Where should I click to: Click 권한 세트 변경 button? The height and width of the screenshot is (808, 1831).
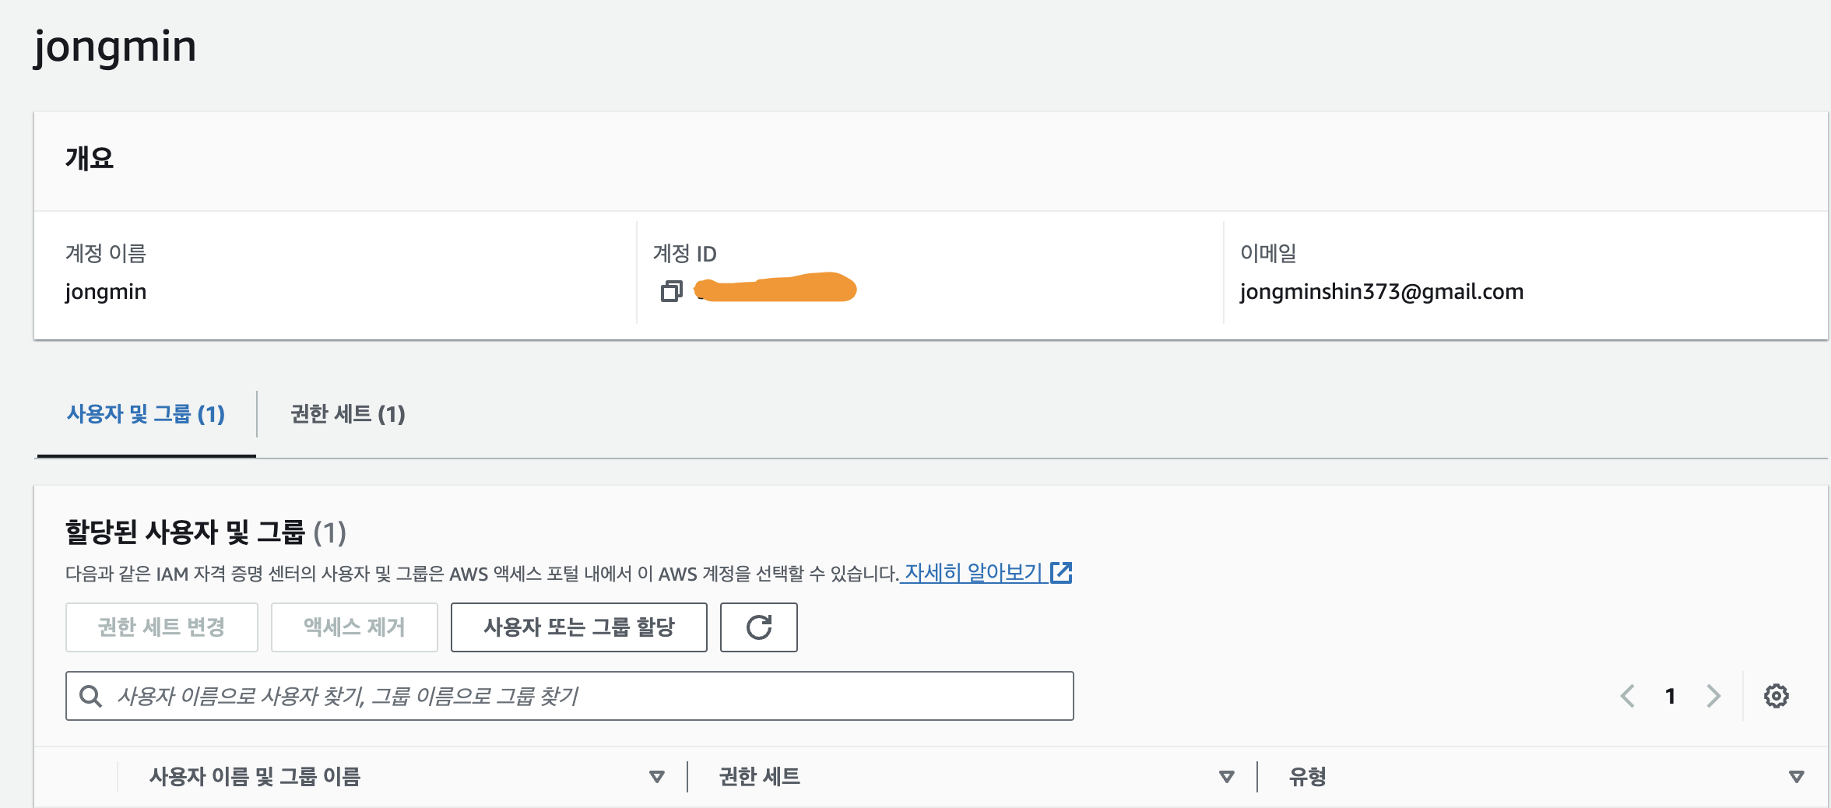(162, 627)
